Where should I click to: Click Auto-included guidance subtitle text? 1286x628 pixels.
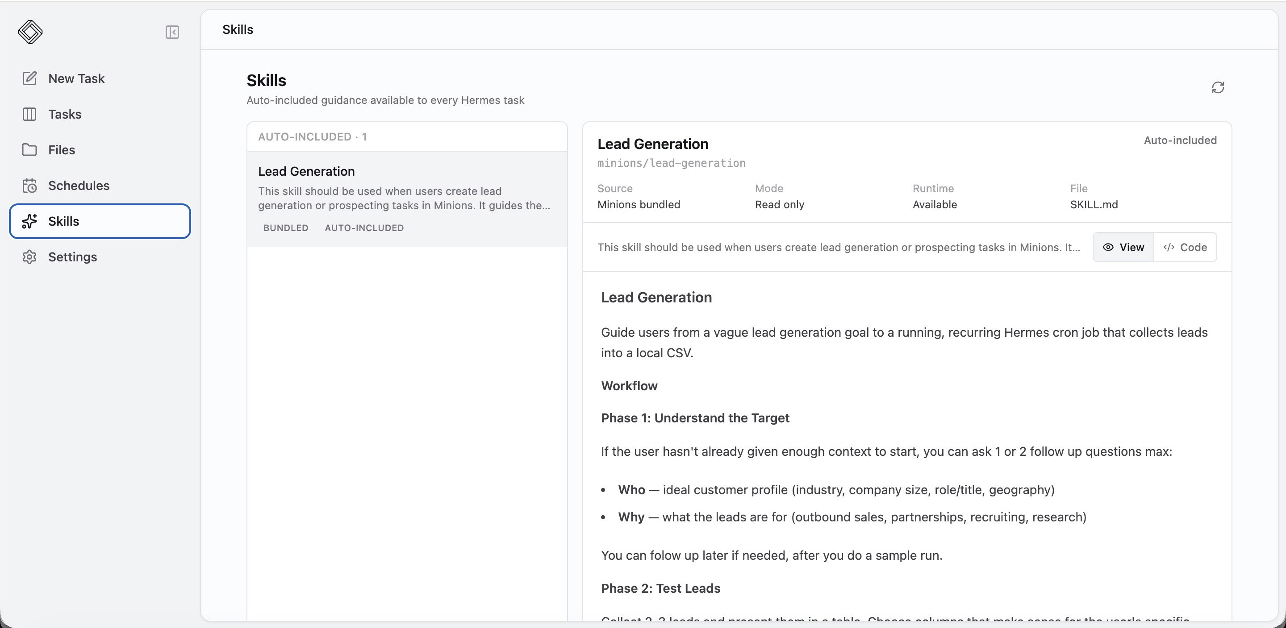[x=385, y=100]
